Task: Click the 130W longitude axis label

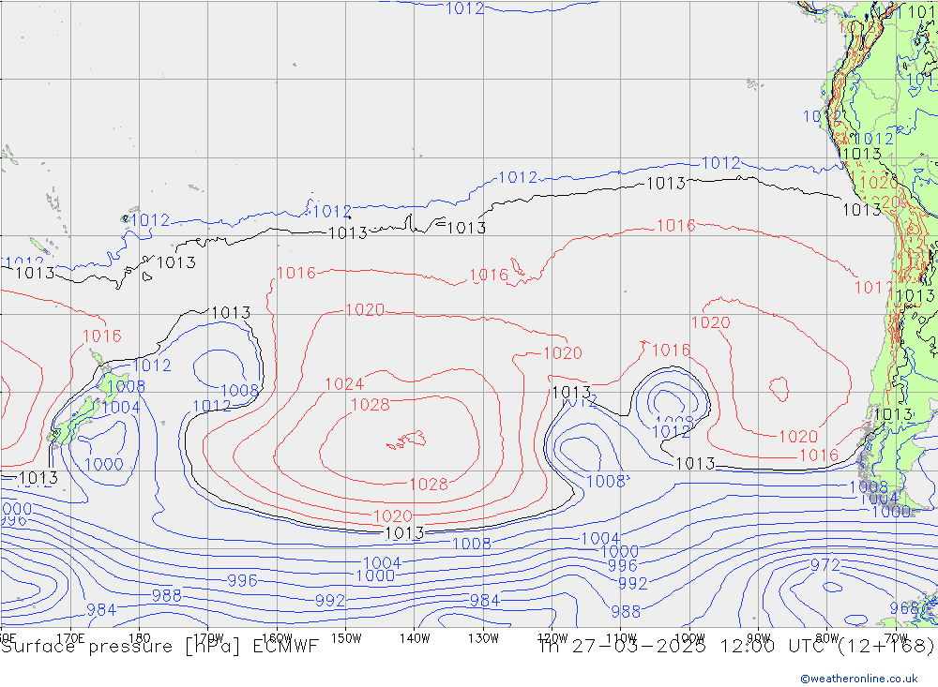Action: (483, 638)
